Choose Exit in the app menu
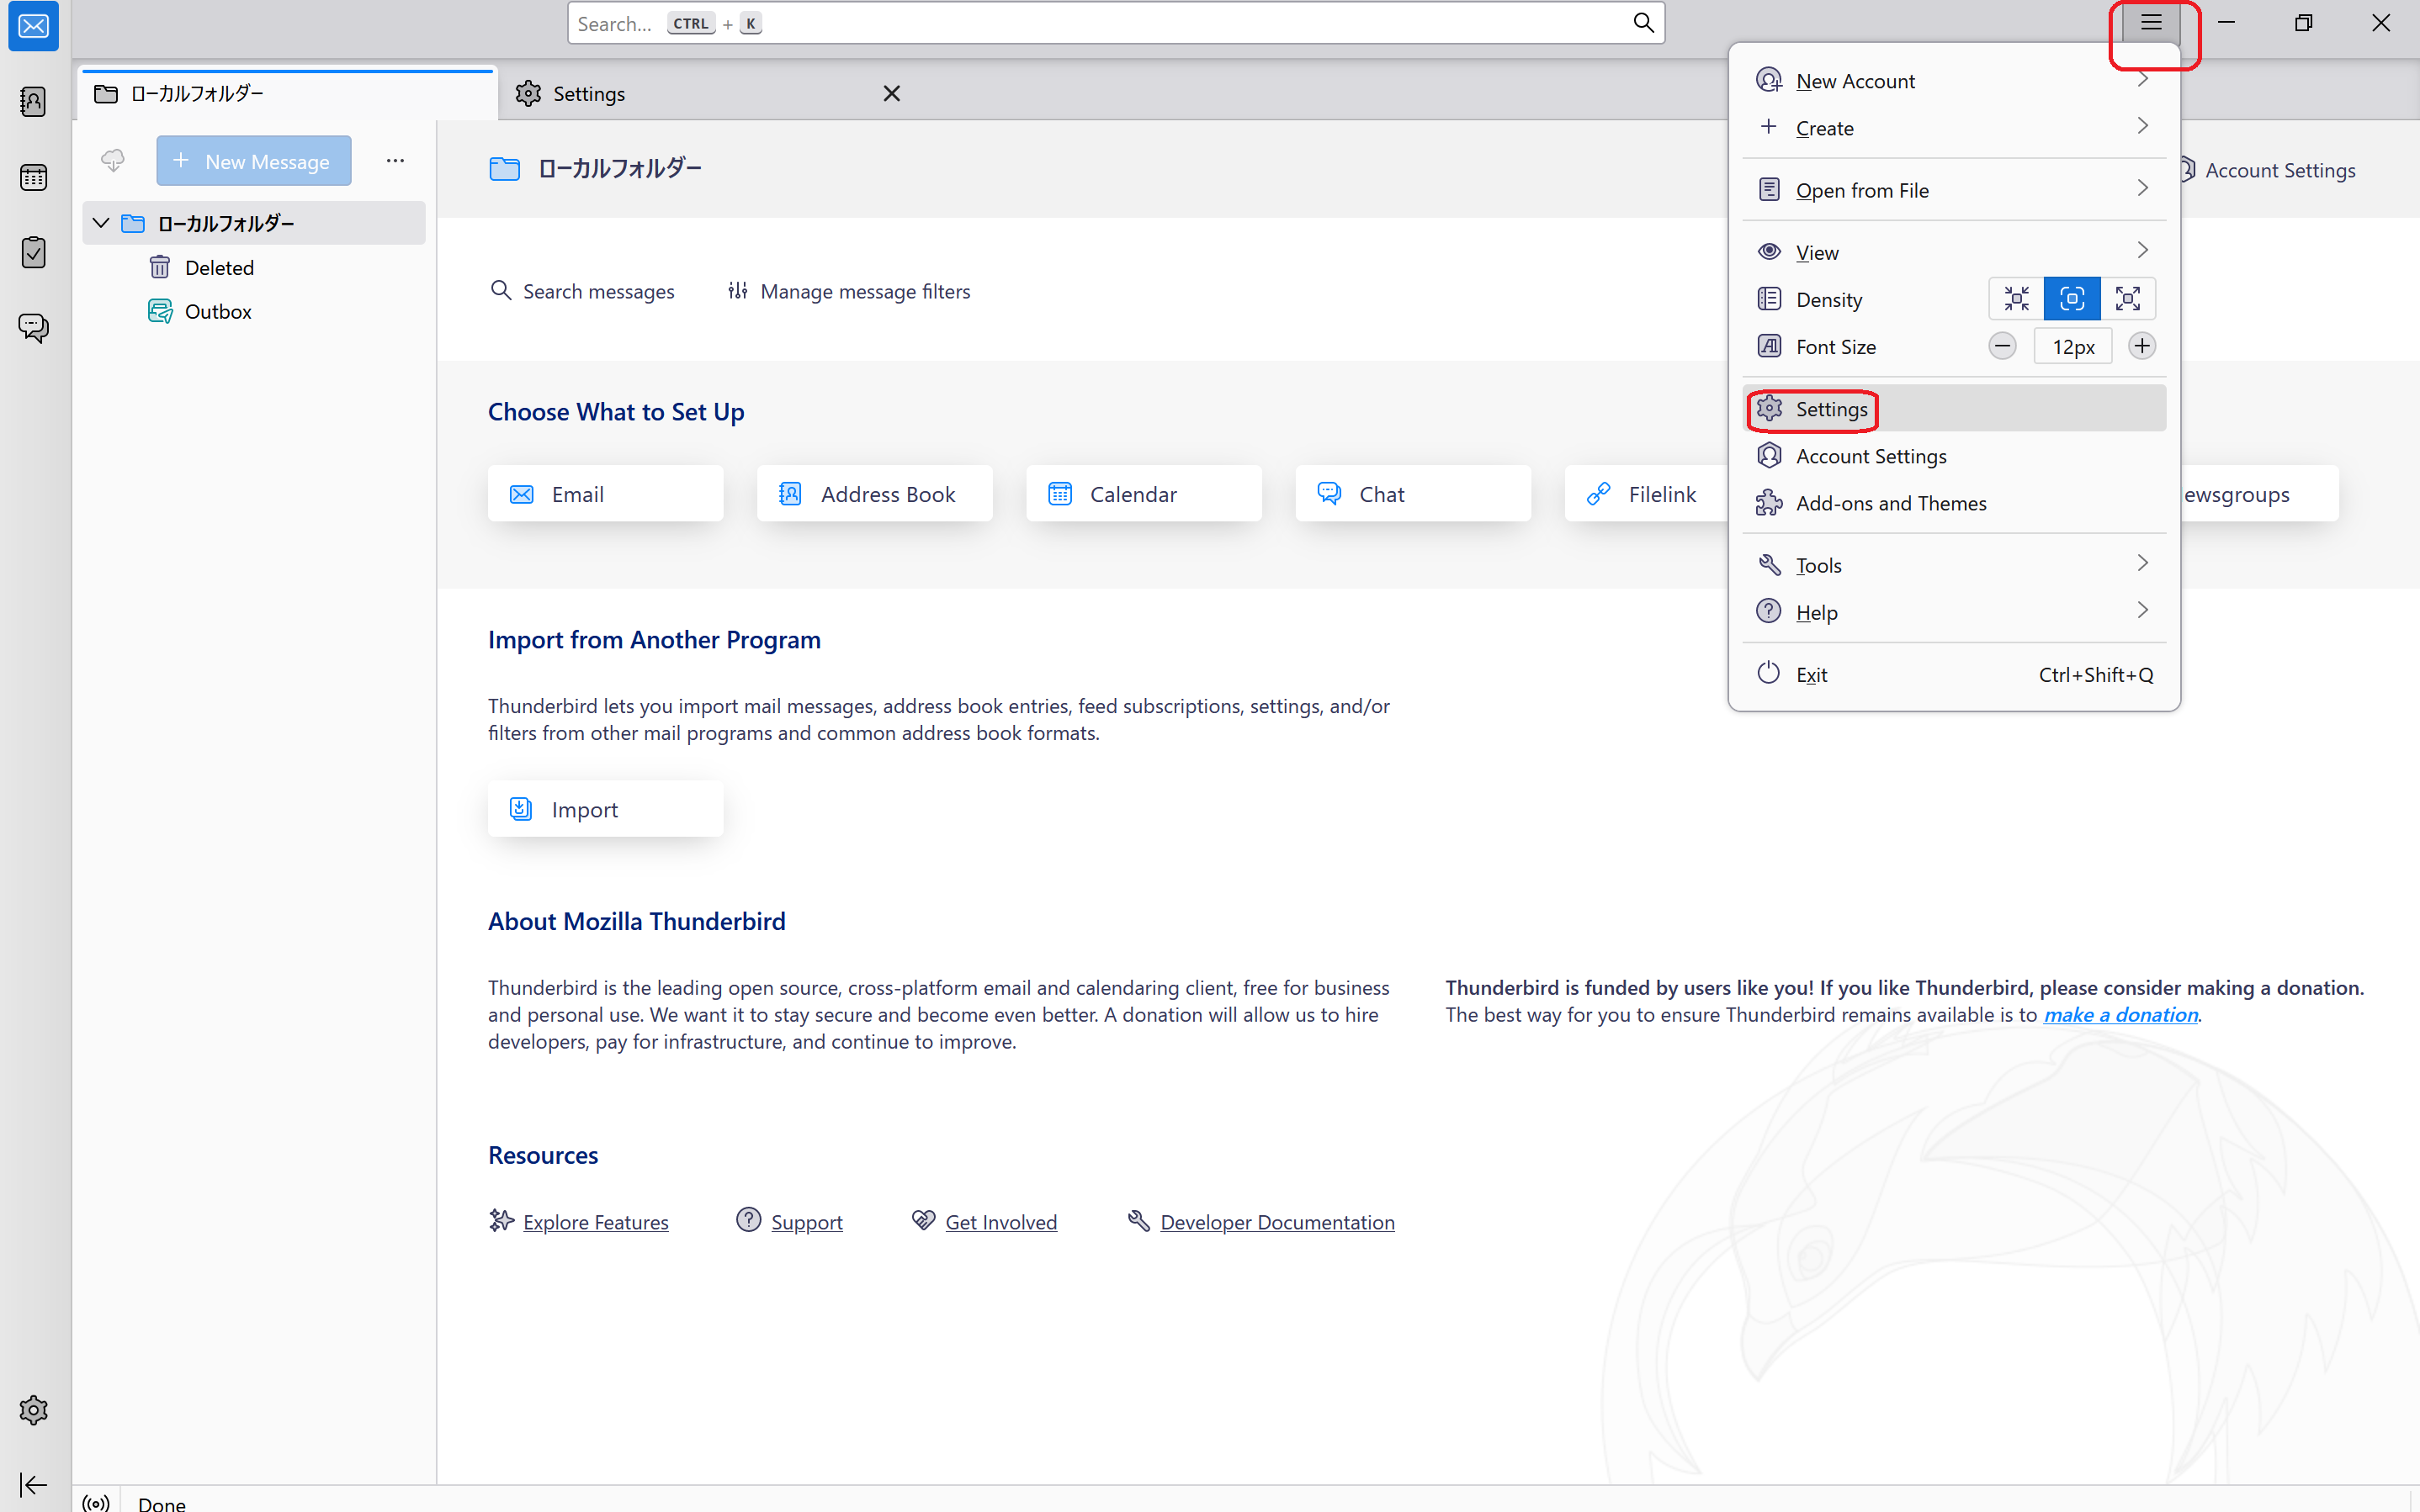The height and width of the screenshot is (1512, 2420). (x=1954, y=674)
